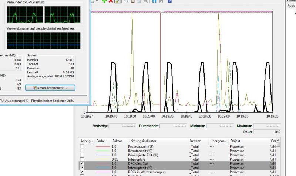Click the Minimum value field

coord(220,126)
